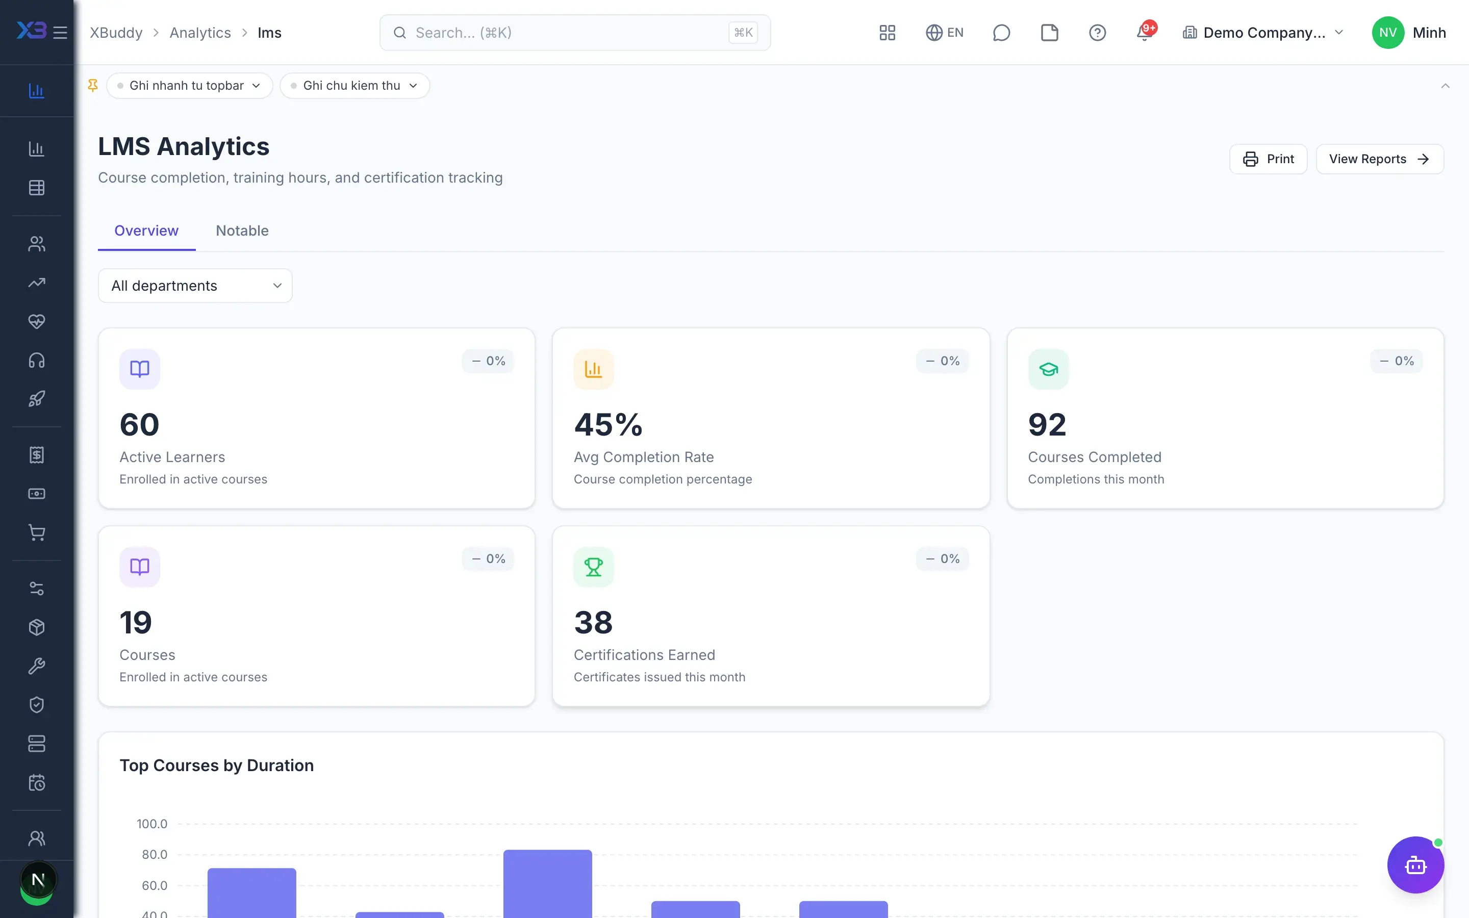This screenshot has height=918, width=1469.
Task: Click the lms breadcrumb text
Action: (269, 33)
